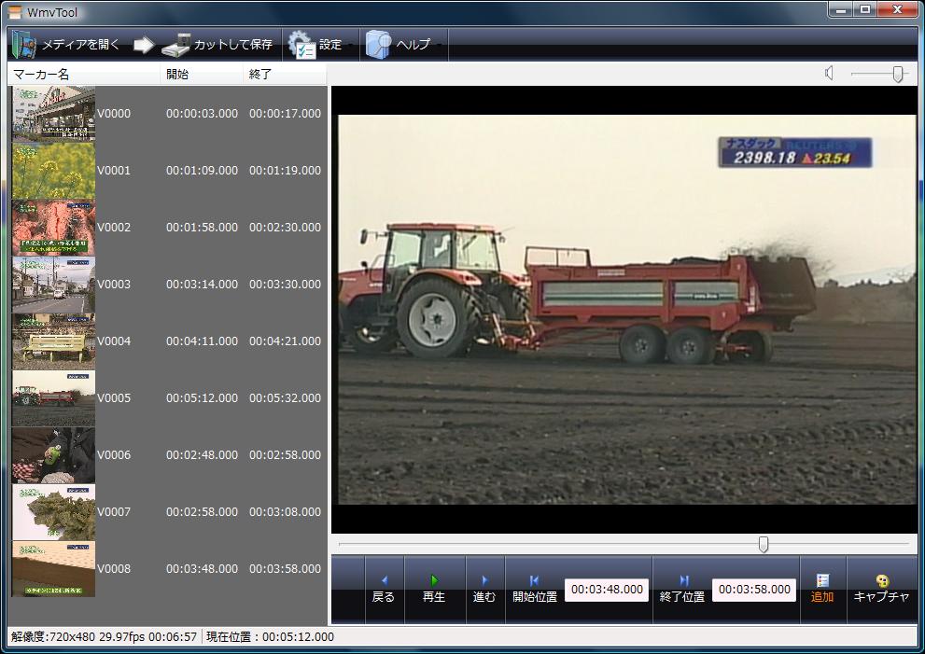925x654 pixels.
Task: Open ヘルプ help menu
Action: point(378,45)
